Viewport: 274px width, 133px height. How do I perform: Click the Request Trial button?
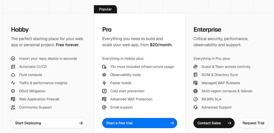pos(253,123)
